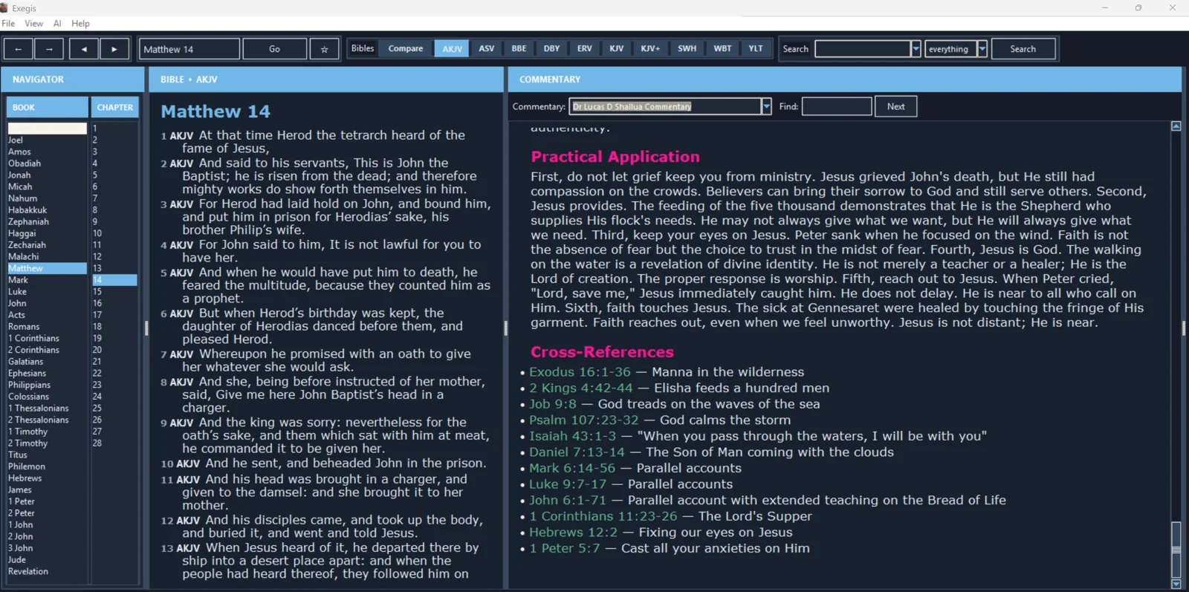This screenshot has width=1189, height=592.
Task: Select the DBY Bible version
Action: pyautogui.click(x=551, y=48)
